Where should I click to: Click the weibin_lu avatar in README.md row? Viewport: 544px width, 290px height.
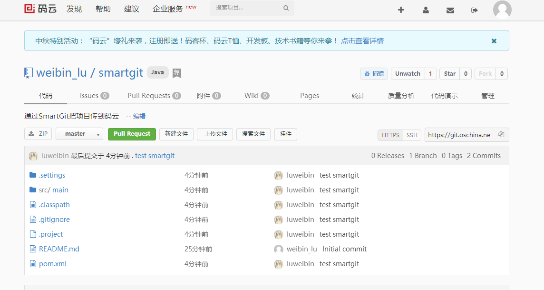pos(279,249)
